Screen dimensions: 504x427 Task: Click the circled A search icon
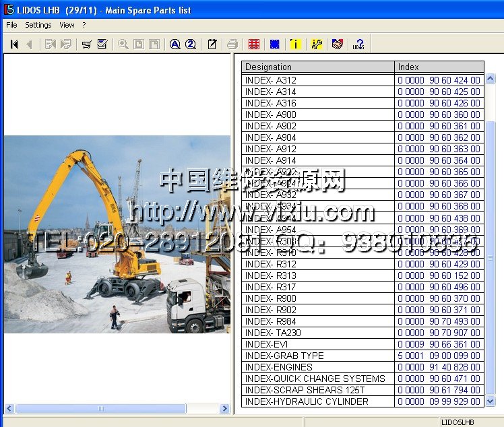point(175,44)
